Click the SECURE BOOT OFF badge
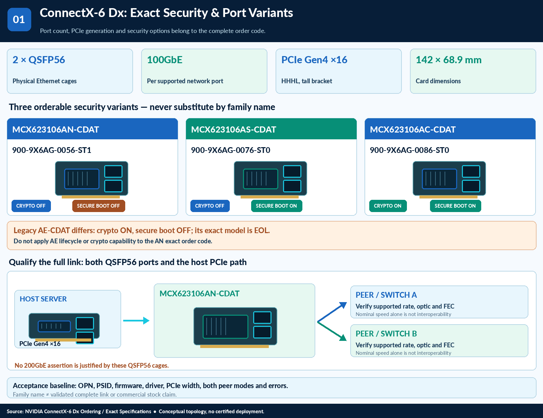 [x=99, y=206]
